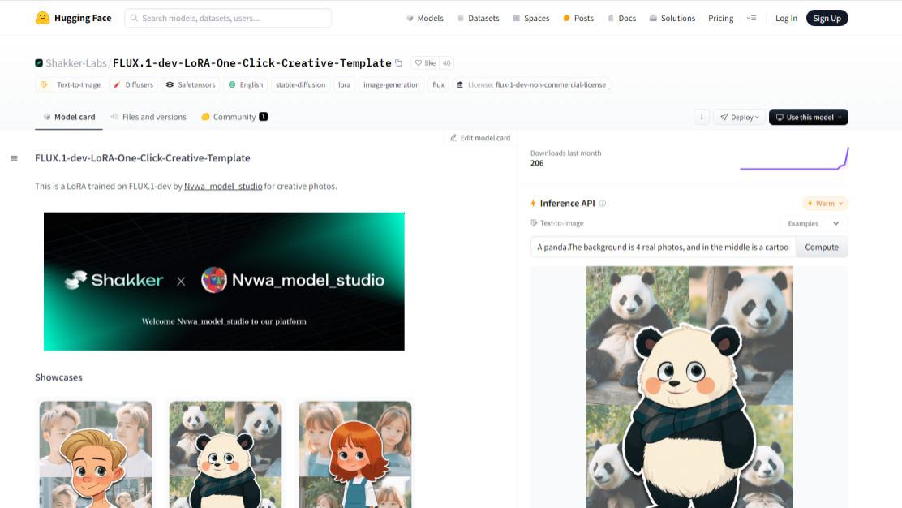The width and height of the screenshot is (902, 508).
Task: Expand the Use this model dropdown
Action: [808, 117]
